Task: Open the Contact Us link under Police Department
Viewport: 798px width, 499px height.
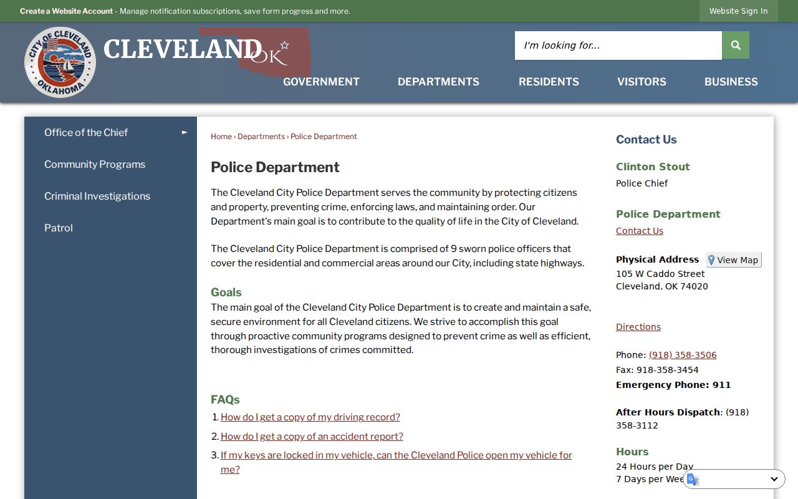Action: click(640, 231)
